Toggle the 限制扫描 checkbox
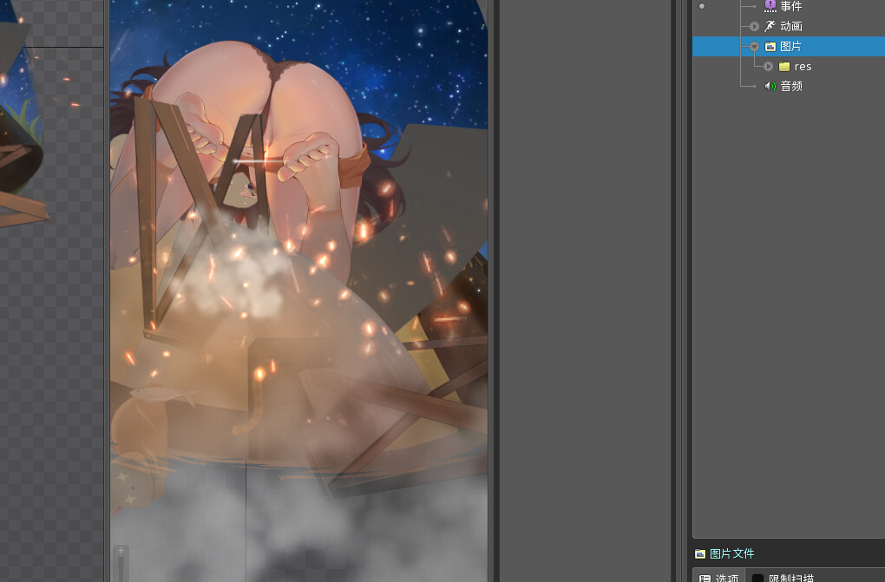The height and width of the screenshot is (582, 885). (x=757, y=578)
